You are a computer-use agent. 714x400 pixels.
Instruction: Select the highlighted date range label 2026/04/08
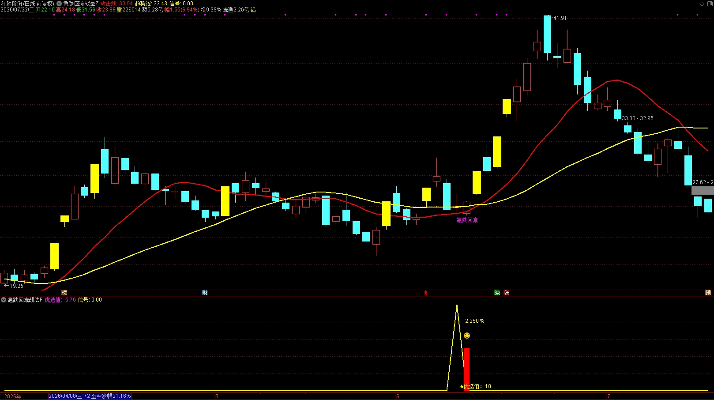click(x=90, y=396)
